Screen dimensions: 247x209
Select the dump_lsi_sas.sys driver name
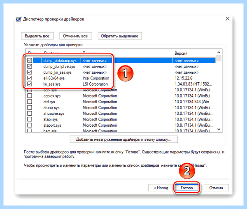pyautogui.click(x=58, y=72)
